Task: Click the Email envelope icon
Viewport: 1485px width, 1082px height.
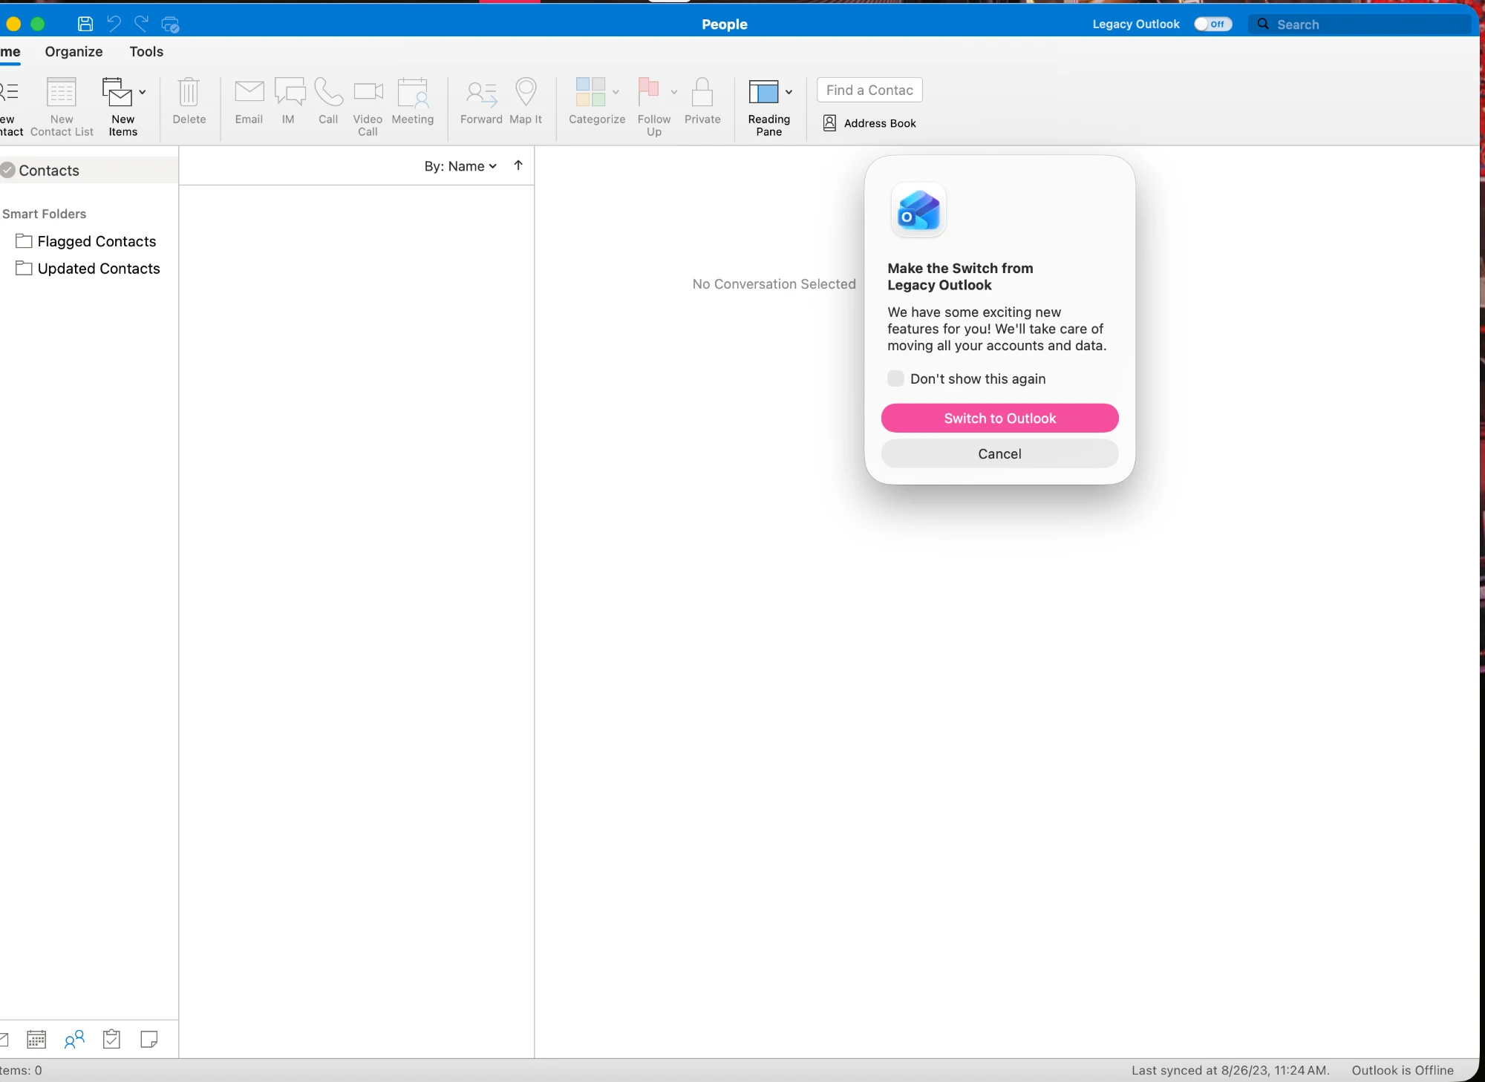Action: pyautogui.click(x=249, y=92)
